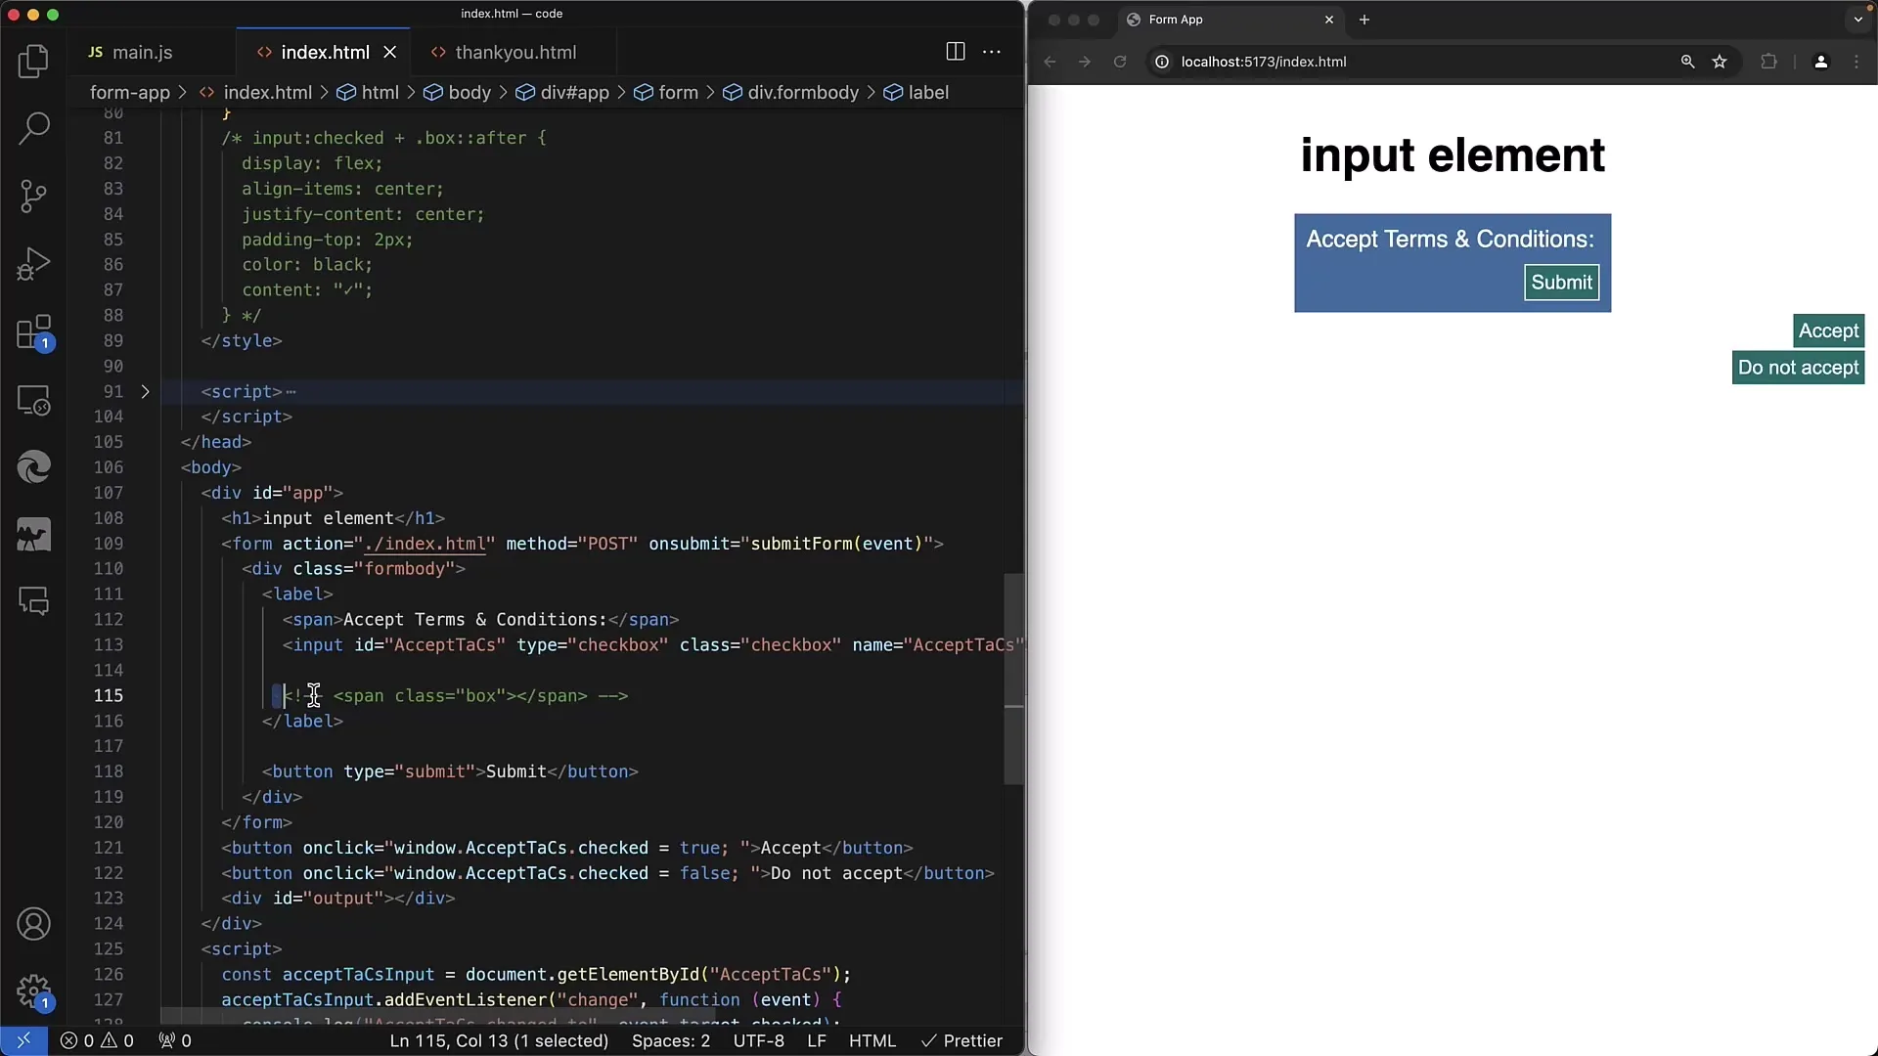The width and height of the screenshot is (1878, 1056).
Task: Click line number 118 in the gutter
Action: (x=109, y=771)
